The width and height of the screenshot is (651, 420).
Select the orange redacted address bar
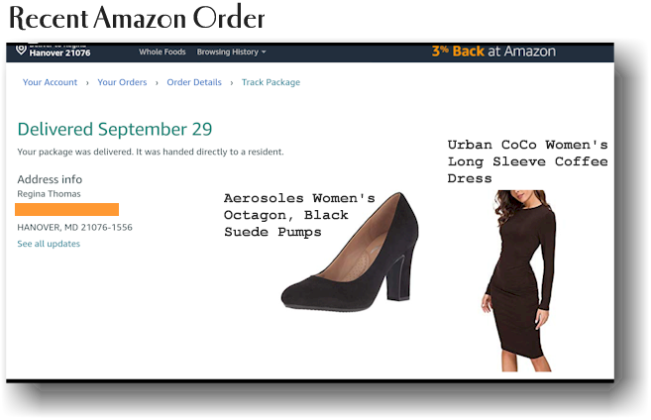point(66,210)
